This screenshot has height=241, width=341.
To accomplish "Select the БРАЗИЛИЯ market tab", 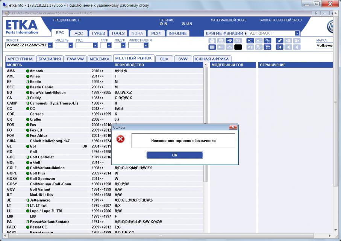I will coord(50,59).
